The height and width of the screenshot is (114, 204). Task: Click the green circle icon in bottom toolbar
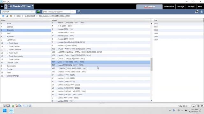click(13, 106)
